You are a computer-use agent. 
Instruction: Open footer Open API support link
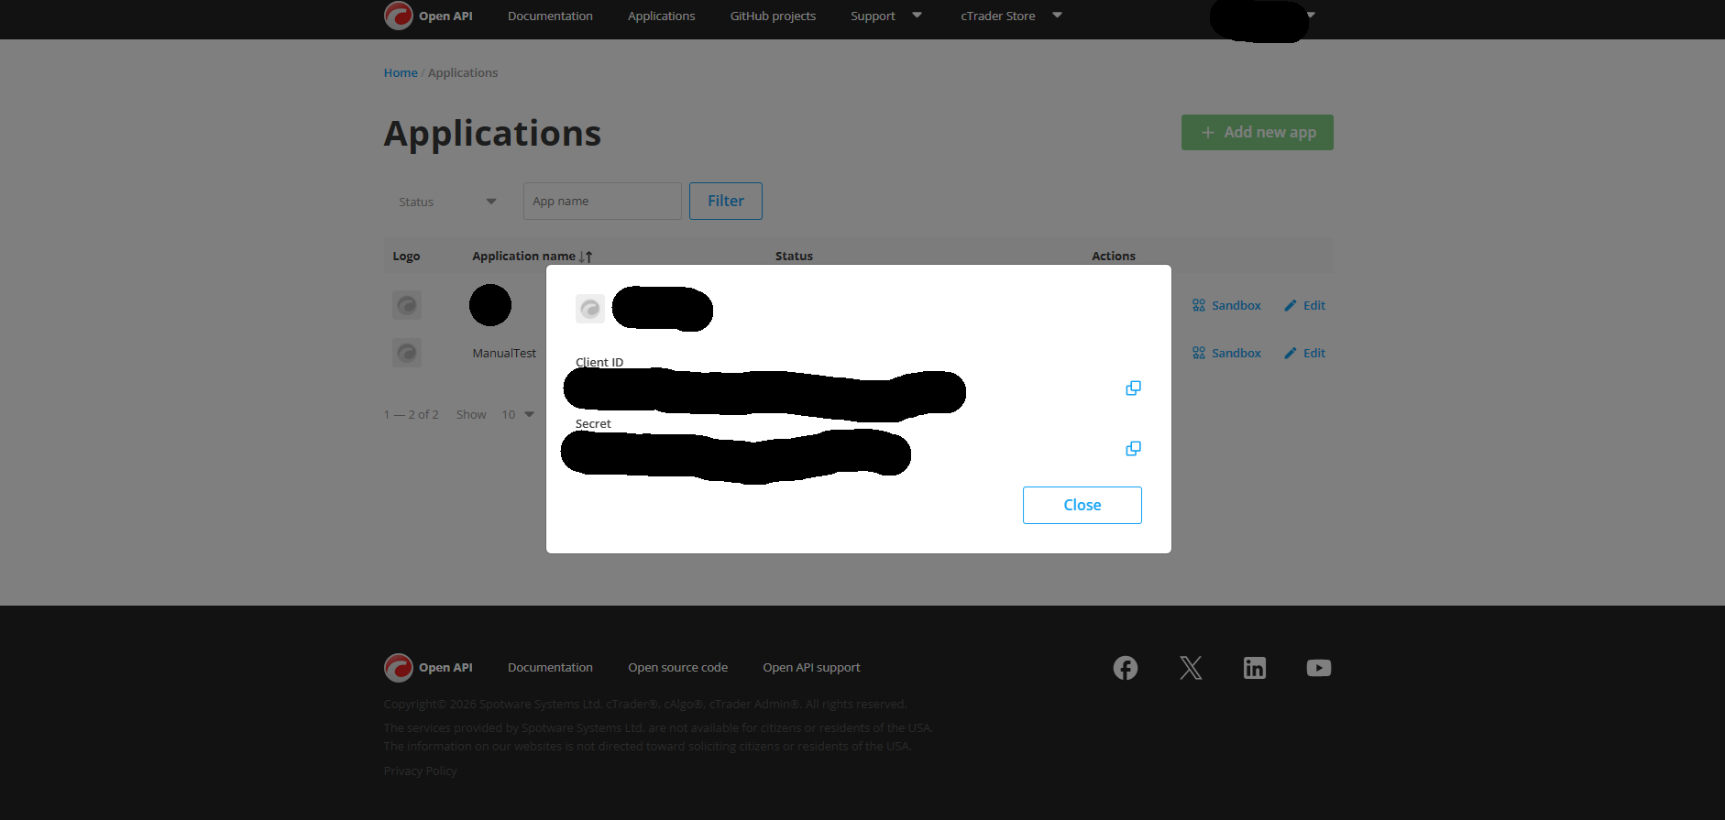click(811, 668)
